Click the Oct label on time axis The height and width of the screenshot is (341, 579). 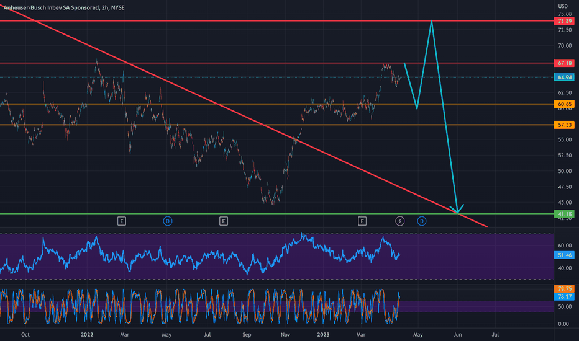(25, 335)
